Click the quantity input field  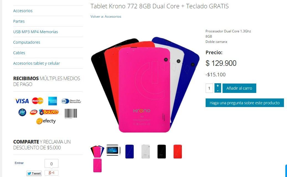(x=209, y=88)
